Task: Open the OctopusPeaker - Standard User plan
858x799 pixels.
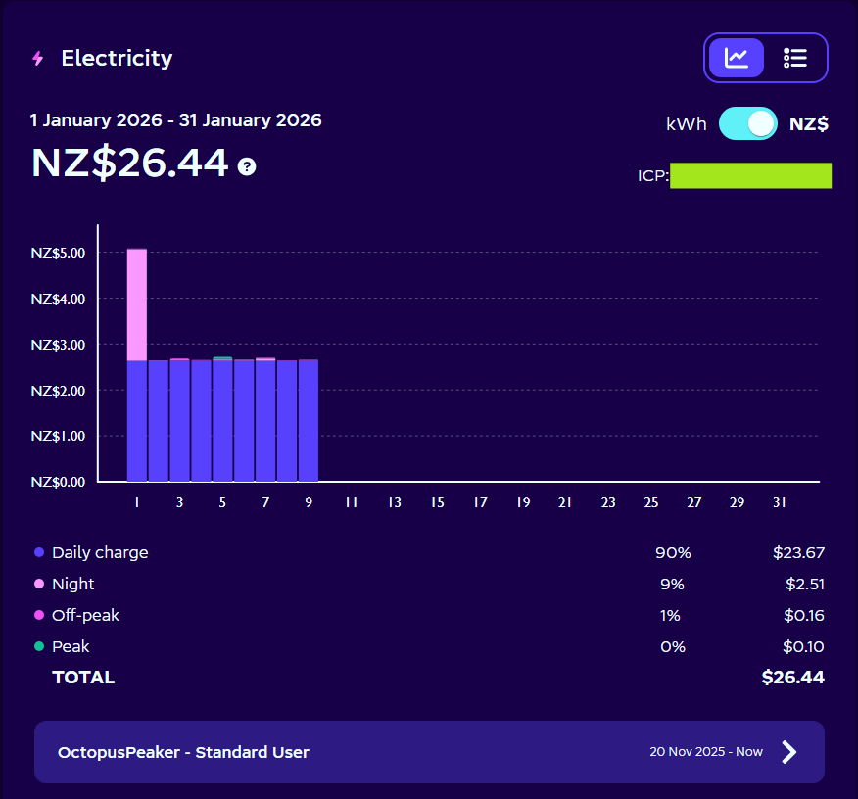Action: pyautogui.click(x=183, y=752)
